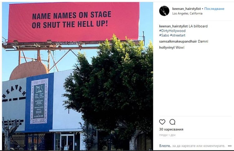Screen dimensions: 234x151
Task: Click the Влезте login link
Action: (164, 146)
